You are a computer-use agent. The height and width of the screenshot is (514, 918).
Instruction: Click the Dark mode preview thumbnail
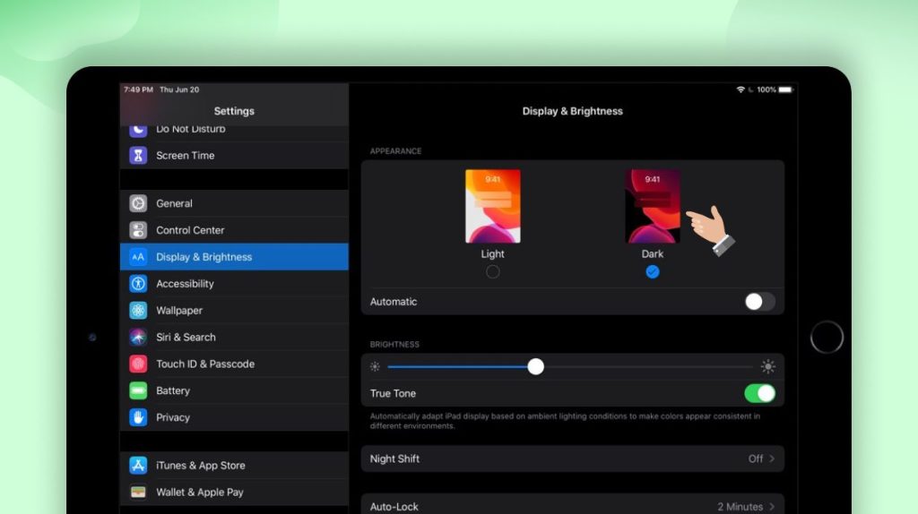(653, 207)
